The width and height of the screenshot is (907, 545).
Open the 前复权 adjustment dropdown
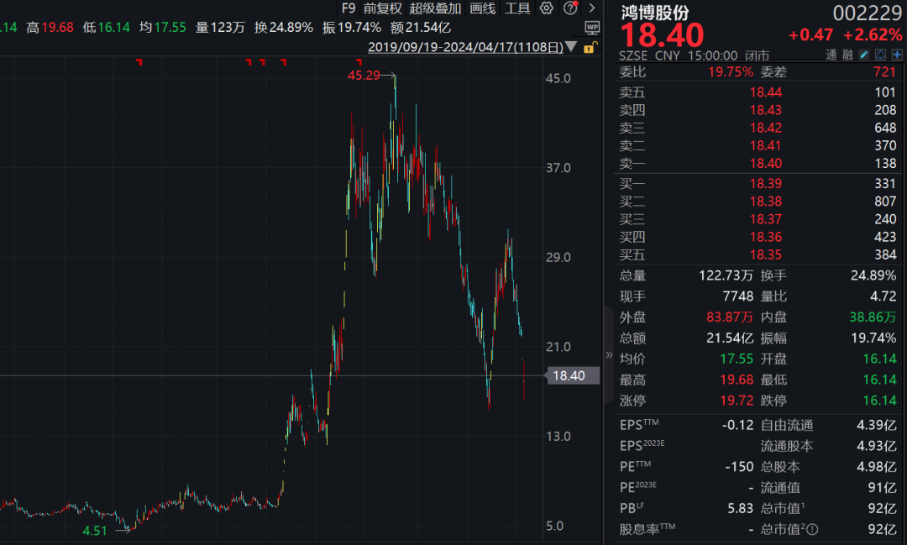383,8
